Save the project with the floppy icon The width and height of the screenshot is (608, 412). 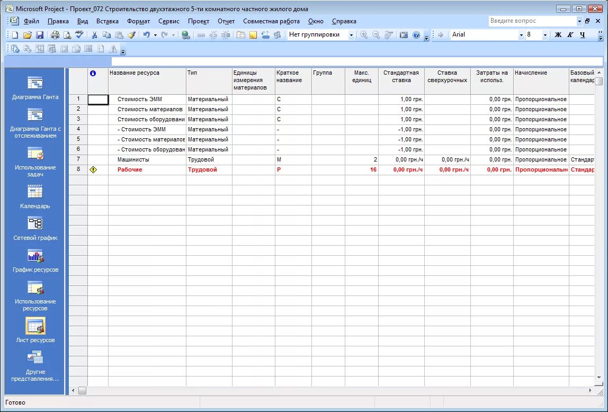[40, 35]
